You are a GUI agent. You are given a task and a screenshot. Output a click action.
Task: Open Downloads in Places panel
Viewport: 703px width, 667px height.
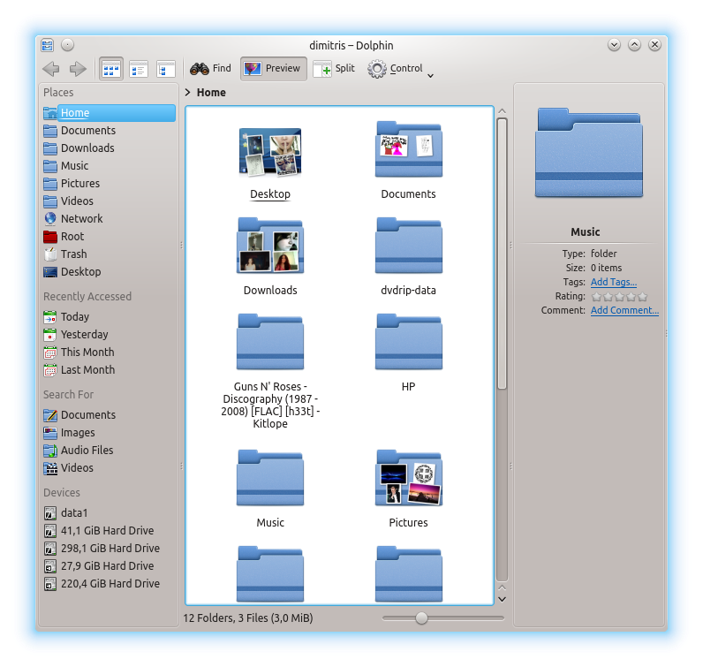point(109,148)
